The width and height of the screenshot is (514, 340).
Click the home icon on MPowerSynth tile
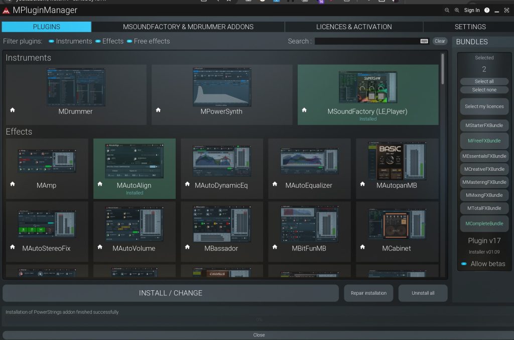click(158, 110)
